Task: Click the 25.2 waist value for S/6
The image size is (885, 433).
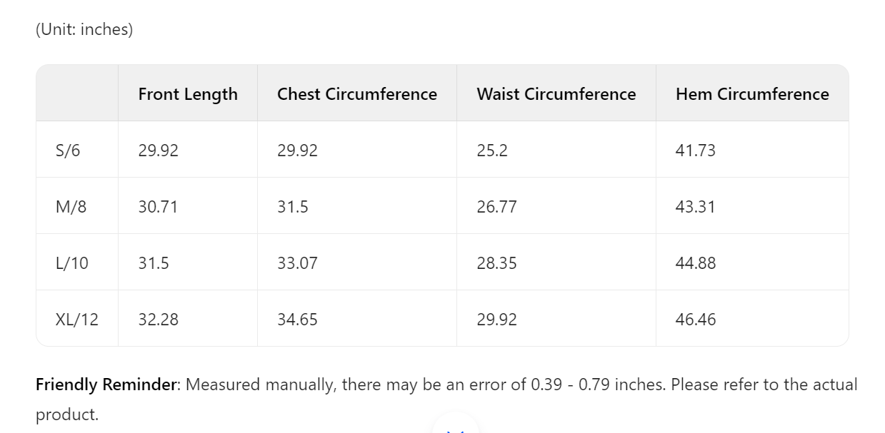Action: [x=492, y=151]
